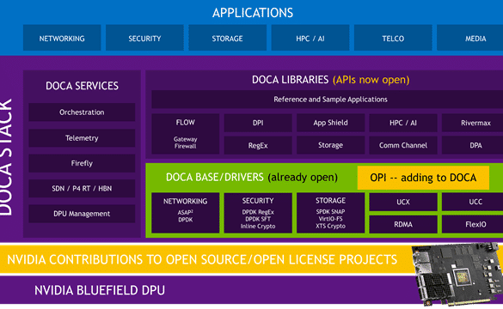The height and width of the screenshot is (309, 503).
Task: Click the 'DPDK SFT' driver text
Action: click(x=258, y=219)
